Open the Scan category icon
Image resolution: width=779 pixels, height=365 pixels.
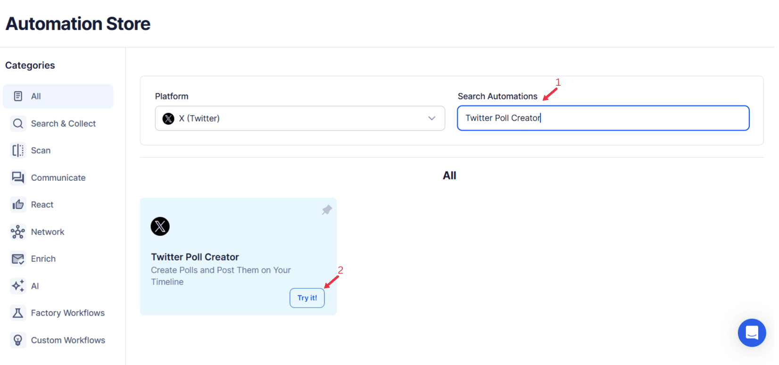coord(18,150)
